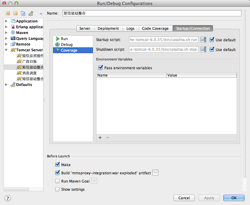The image size is (250, 205).
Task: Expand the Erlang application node
Action: pos(6,27)
